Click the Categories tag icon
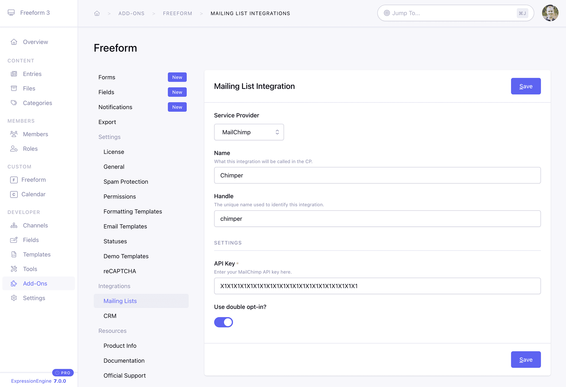The width and height of the screenshot is (566, 387). point(14,103)
